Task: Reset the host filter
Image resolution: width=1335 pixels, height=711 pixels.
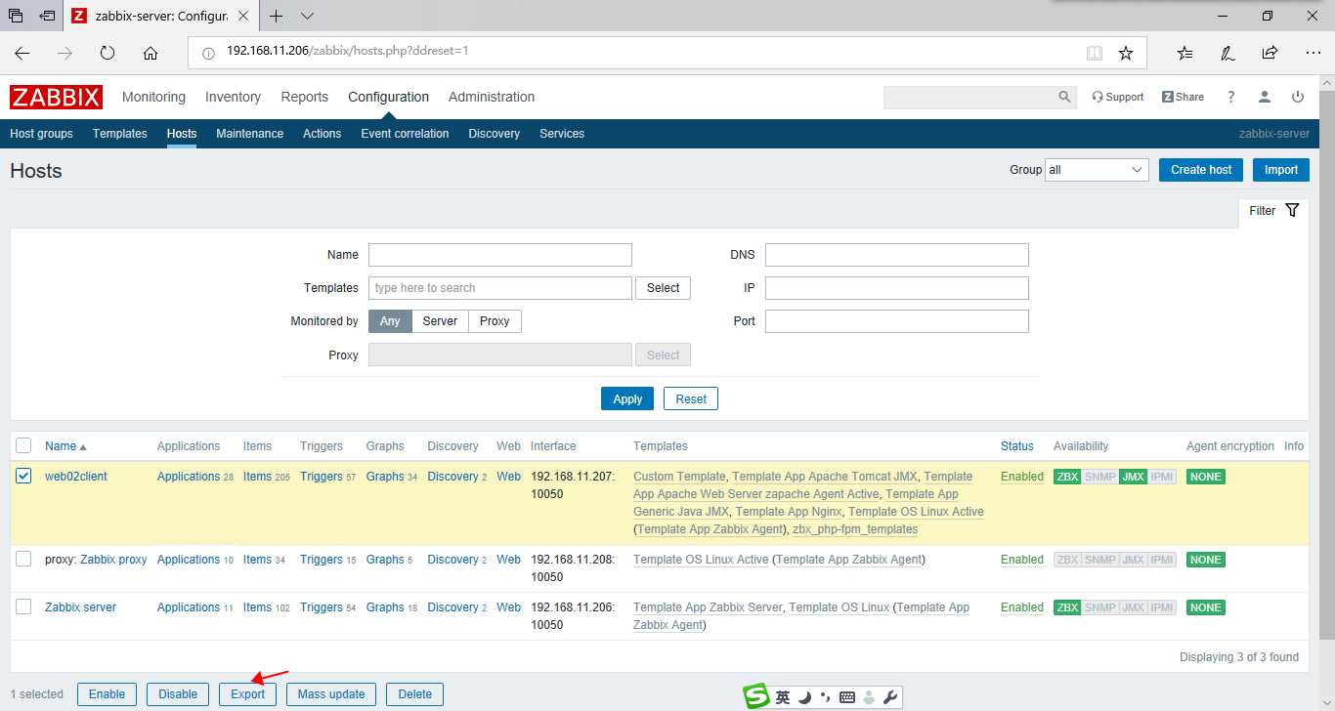Action: coord(691,398)
